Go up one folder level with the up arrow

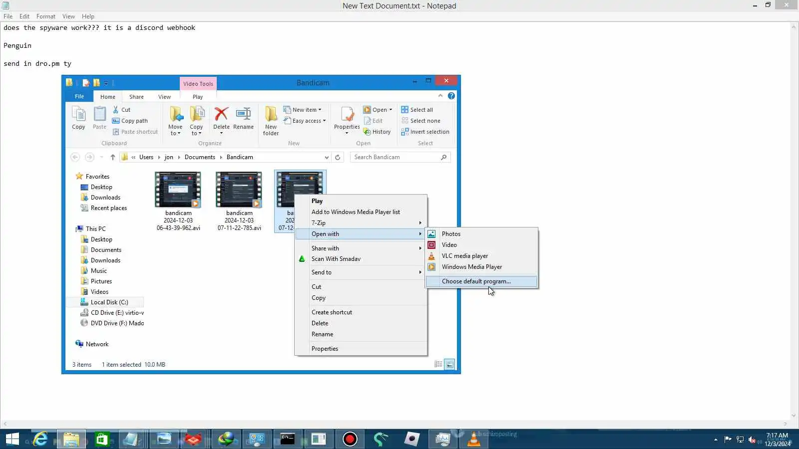click(x=113, y=157)
